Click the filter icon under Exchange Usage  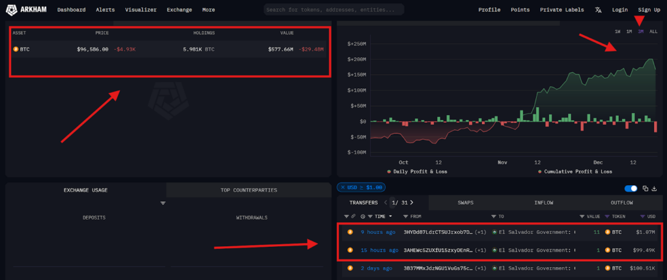tap(162, 203)
